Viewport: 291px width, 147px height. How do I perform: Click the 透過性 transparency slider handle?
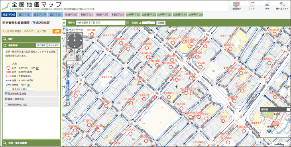(148, 23)
